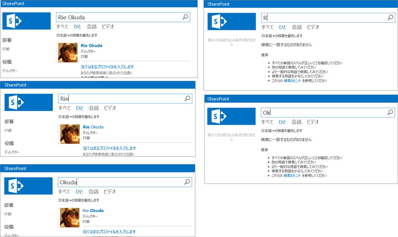The height and width of the screenshot is (237, 398).
Task: Click the profile photo in the 'Rie' only query result
Action: tap(70, 134)
